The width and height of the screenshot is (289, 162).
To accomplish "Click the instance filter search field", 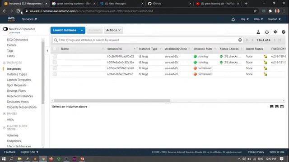I will click(x=148, y=40).
